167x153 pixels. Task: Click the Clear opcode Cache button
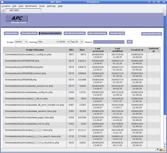[152, 34]
